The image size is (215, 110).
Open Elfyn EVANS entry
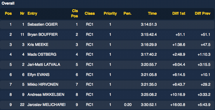pos(38,75)
